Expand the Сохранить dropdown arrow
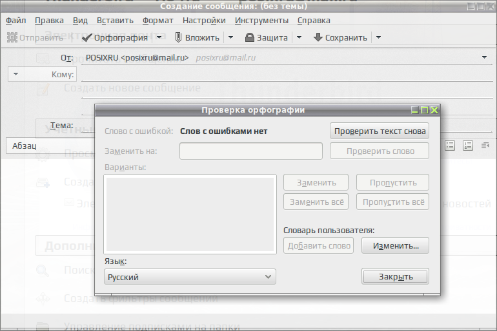 (x=378, y=37)
